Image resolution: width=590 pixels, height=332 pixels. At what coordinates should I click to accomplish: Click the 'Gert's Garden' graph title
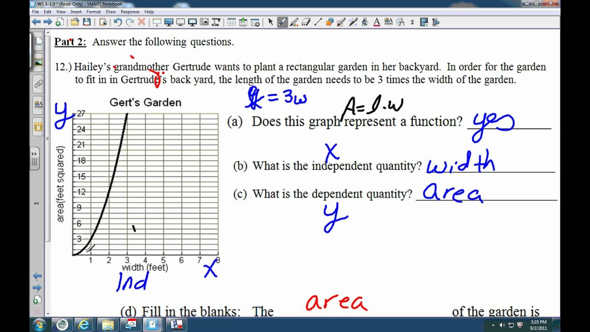pos(145,102)
